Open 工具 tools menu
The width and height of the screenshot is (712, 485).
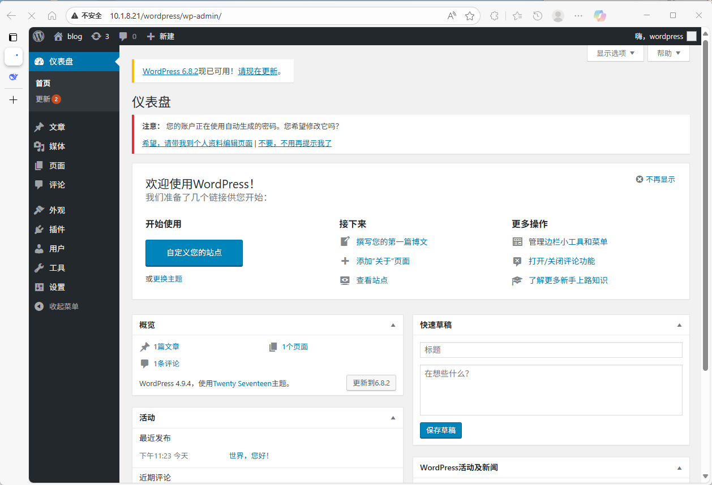tap(74, 268)
